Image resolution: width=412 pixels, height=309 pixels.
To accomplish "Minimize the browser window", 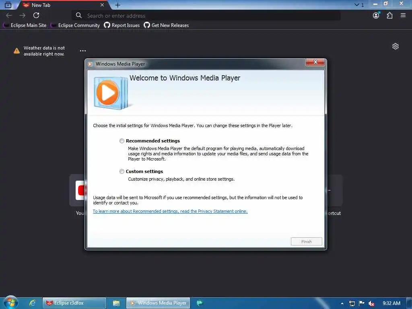I will (x=375, y=4).
